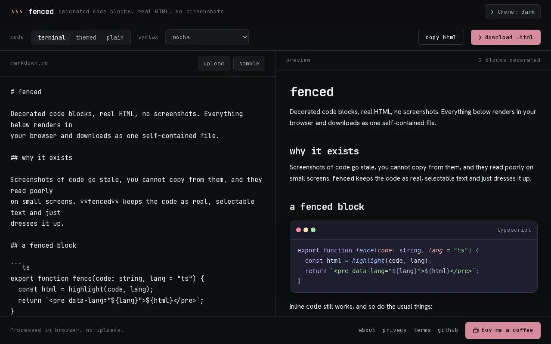Click the copy html button
551x344 pixels.
click(441, 37)
